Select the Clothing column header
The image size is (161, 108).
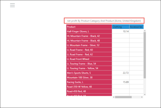pyautogui.click(x=120, y=27)
